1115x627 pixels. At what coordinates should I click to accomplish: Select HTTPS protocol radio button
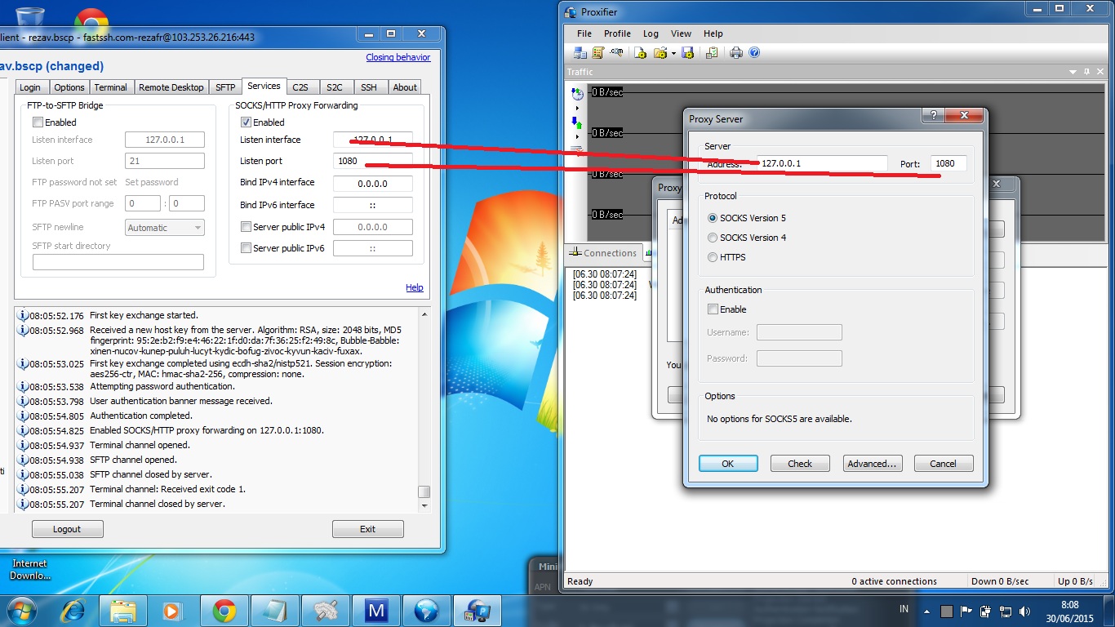pos(713,257)
